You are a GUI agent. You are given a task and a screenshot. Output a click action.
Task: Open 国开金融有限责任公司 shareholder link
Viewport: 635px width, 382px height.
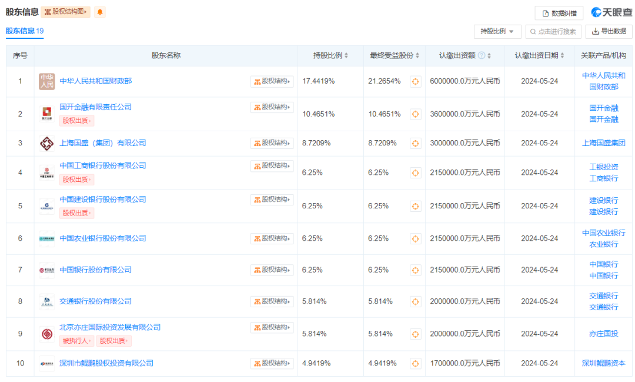click(x=96, y=107)
